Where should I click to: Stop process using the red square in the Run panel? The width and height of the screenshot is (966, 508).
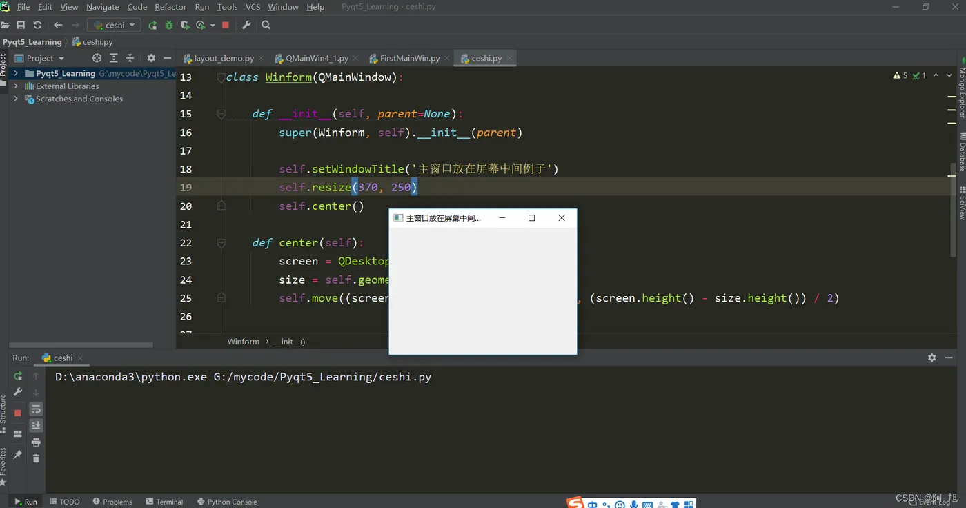[18, 413]
